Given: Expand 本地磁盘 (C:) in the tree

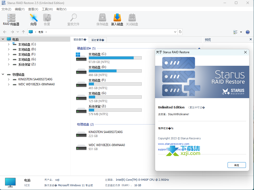Looking at the screenshot, I should coord(9,44).
